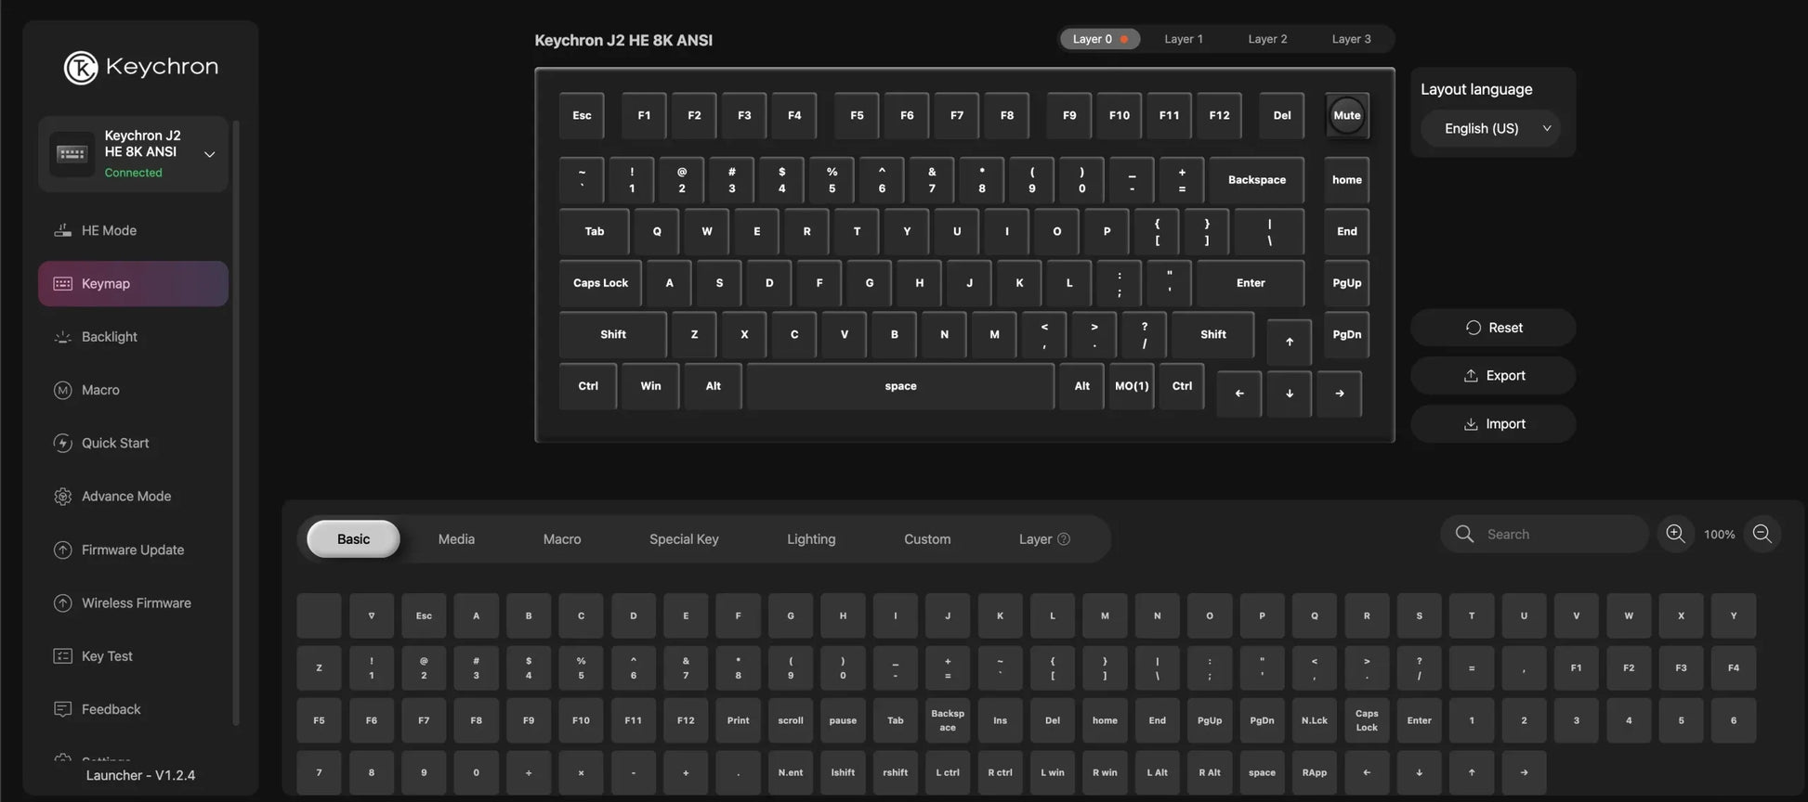The width and height of the screenshot is (1808, 802).
Task: Click the keyboard device thumbnail icon
Action: [x=72, y=153]
